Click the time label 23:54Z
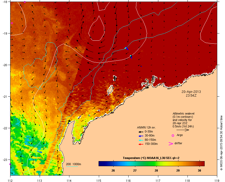This screenshot has width=225, height=182. [x=191, y=95]
